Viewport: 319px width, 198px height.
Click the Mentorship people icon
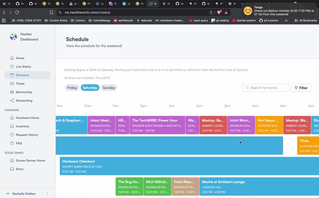pos(12,92)
